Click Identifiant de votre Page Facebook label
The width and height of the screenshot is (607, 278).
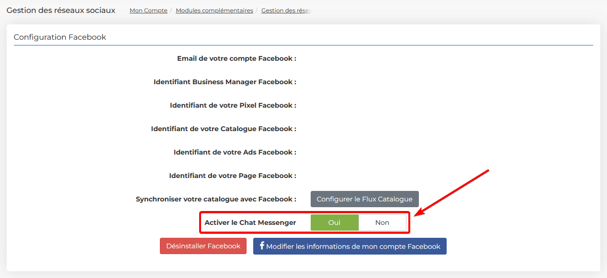click(233, 176)
